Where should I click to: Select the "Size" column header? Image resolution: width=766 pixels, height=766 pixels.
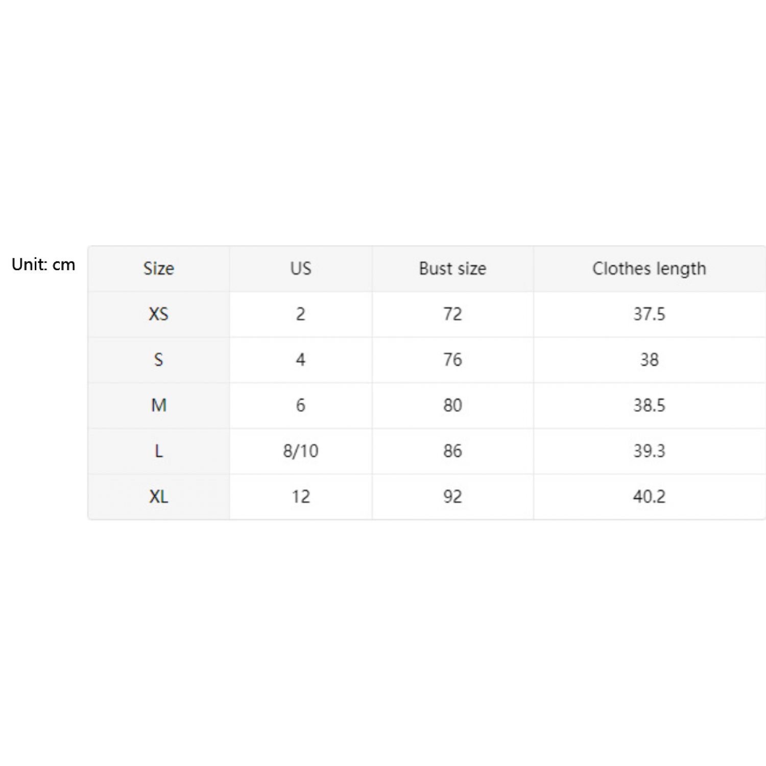(x=159, y=269)
